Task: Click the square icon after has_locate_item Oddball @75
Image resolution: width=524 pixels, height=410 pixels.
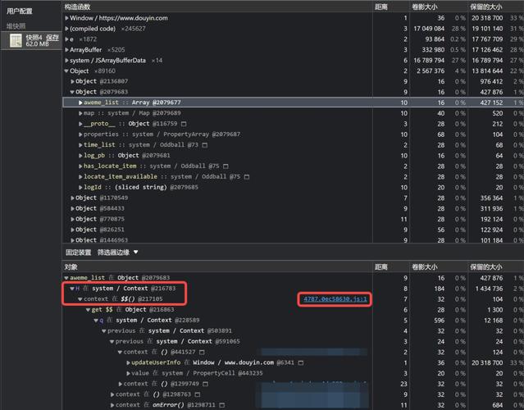Action: click(x=223, y=166)
